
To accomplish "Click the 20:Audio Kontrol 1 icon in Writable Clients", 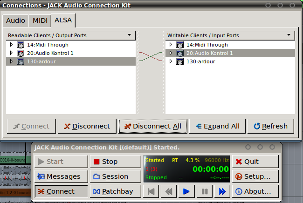I will pyautogui.click(x=179, y=53).
